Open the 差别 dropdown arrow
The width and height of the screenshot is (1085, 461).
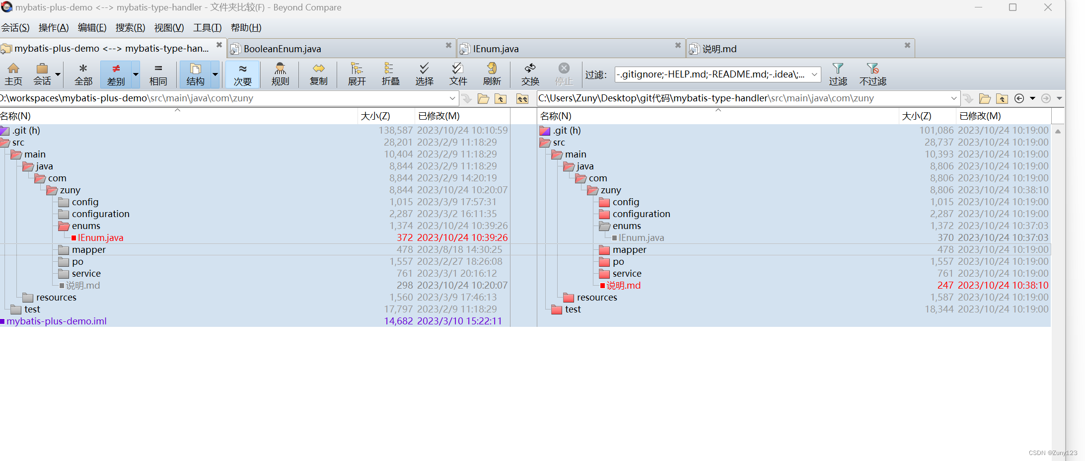(x=136, y=75)
